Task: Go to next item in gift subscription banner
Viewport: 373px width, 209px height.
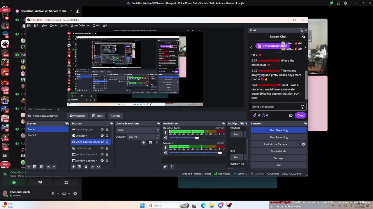Action: click(x=305, y=47)
